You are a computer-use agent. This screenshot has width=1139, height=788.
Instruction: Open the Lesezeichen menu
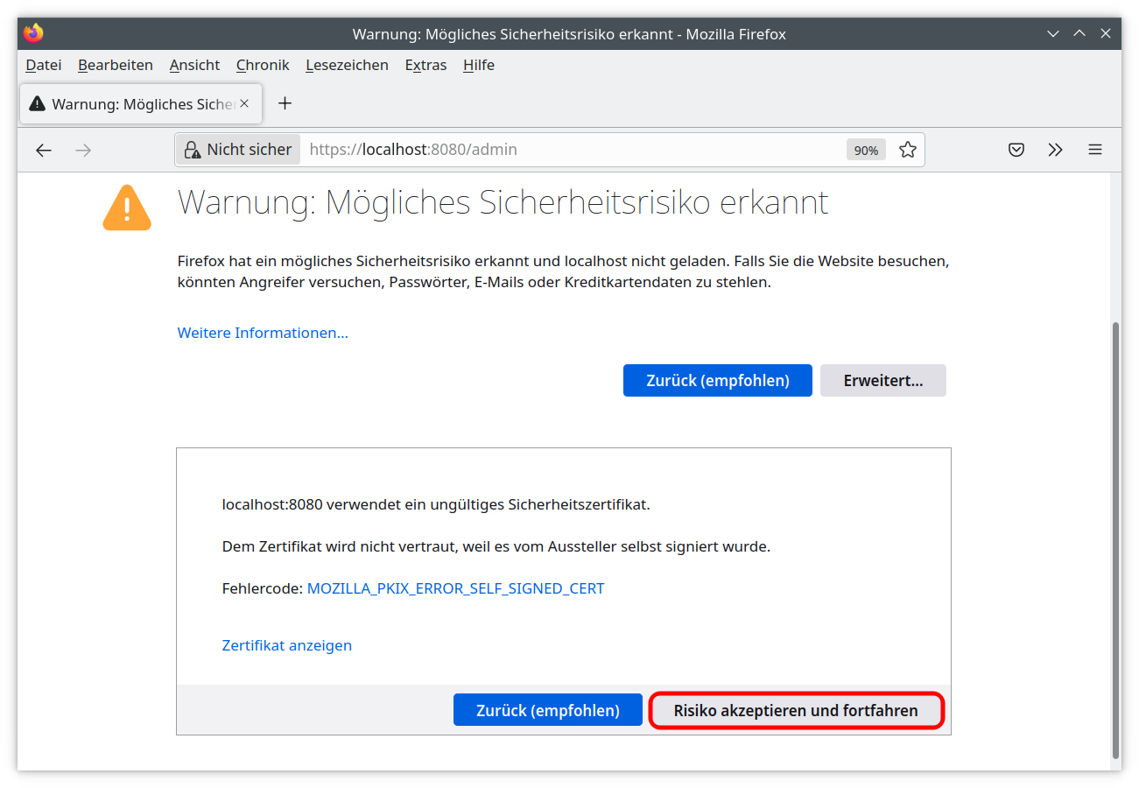[348, 65]
